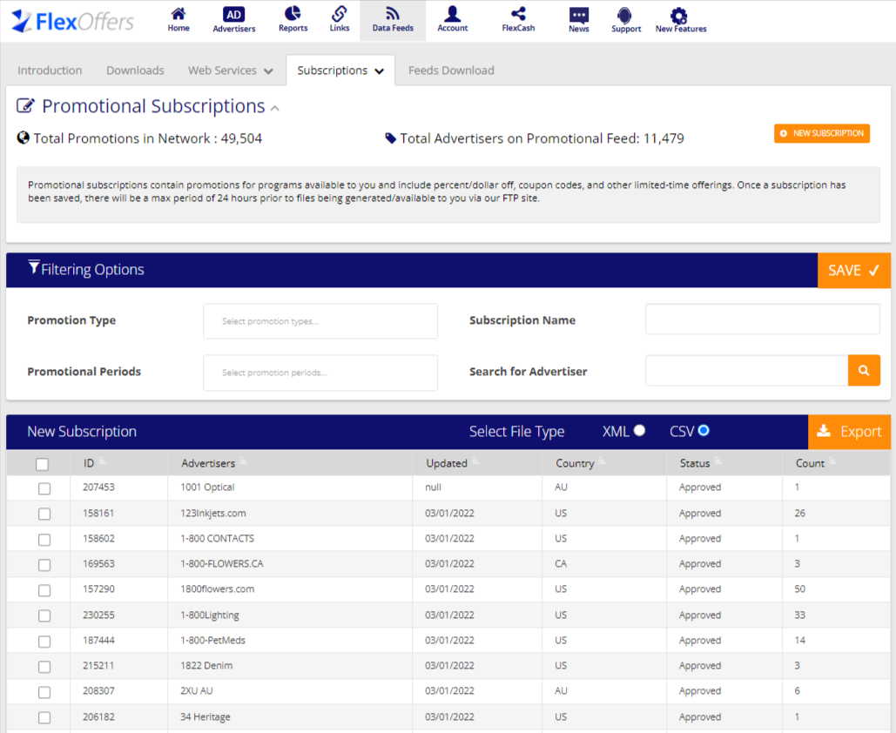Switch to the Introduction tab
The image size is (896, 733).
click(50, 71)
